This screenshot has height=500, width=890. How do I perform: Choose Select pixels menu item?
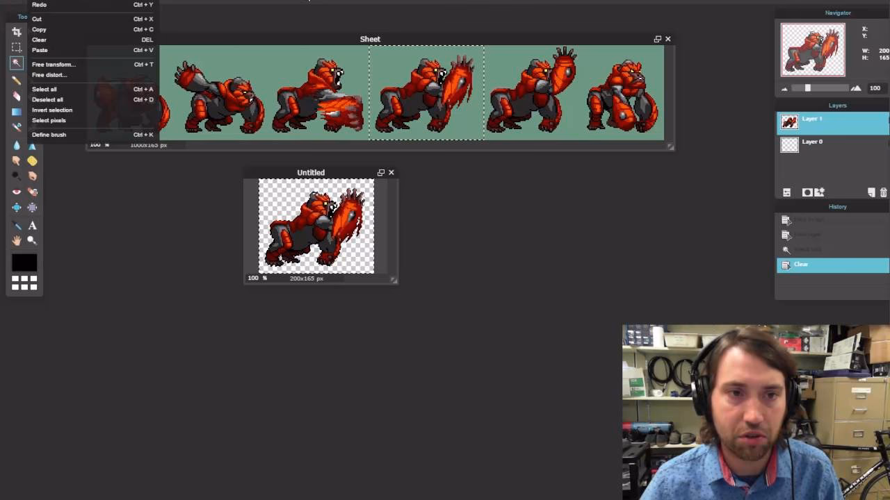[92, 121]
